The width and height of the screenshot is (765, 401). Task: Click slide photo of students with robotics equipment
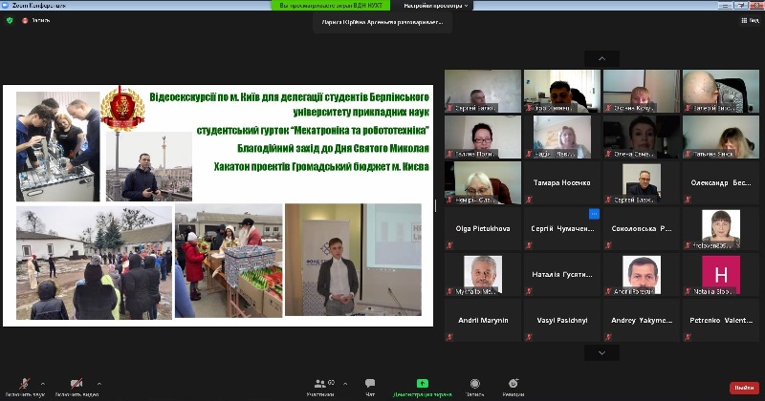58,147
